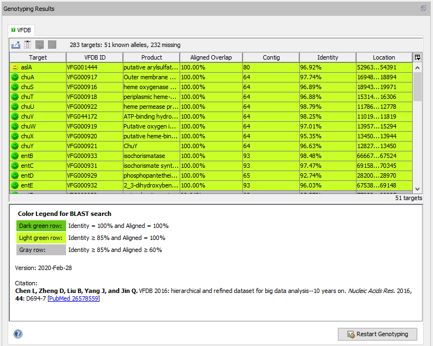Open the column chooser dropdown in table header
Image resolution: width=433 pixels, height=346 pixels.
point(418,57)
